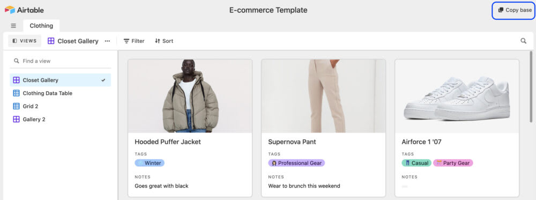Click the Find a view search field
Screen dimensions: 536x200
pos(61,61)
